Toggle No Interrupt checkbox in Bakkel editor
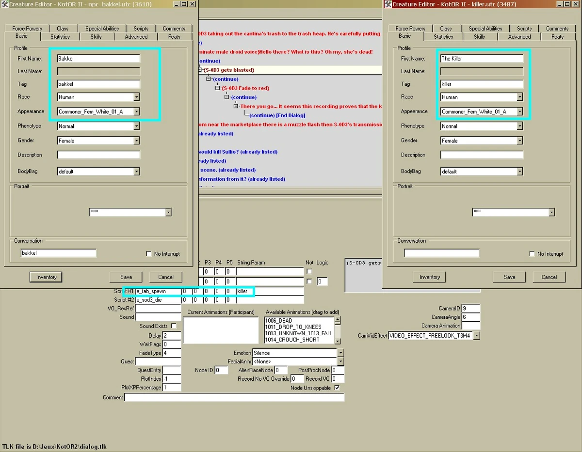 pyautogui.click(x=149, y=253)
